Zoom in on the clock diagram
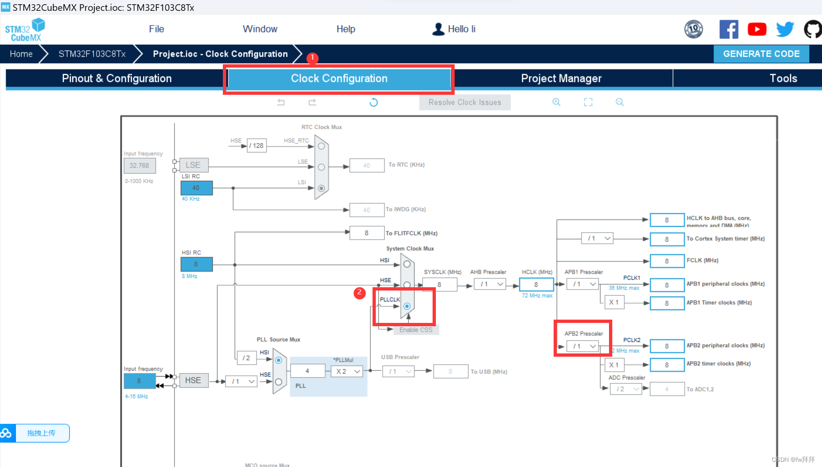 (x=556, y=102)
